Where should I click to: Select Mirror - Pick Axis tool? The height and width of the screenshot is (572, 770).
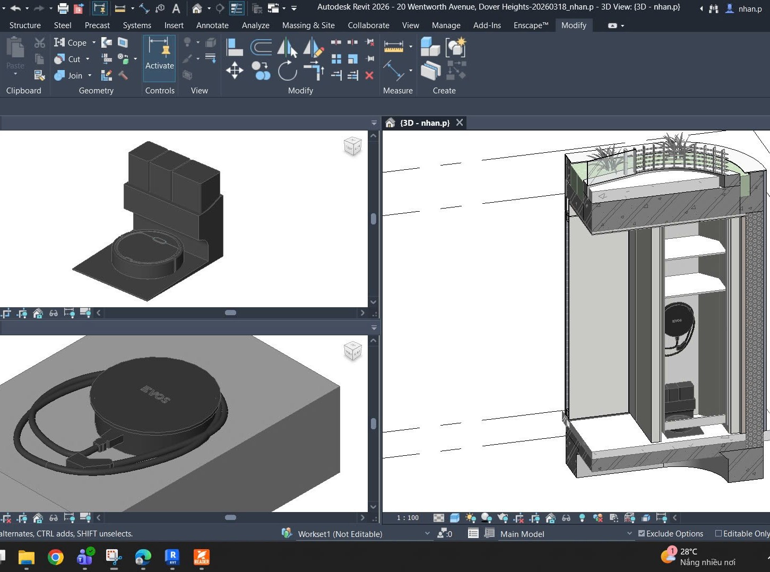tap(287, 48)
